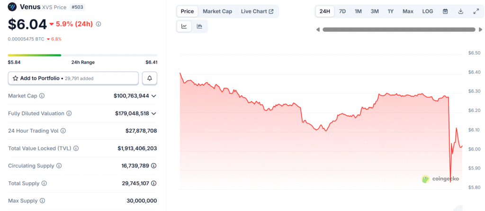Add Venus to Portfolio

tap(73, 78)
